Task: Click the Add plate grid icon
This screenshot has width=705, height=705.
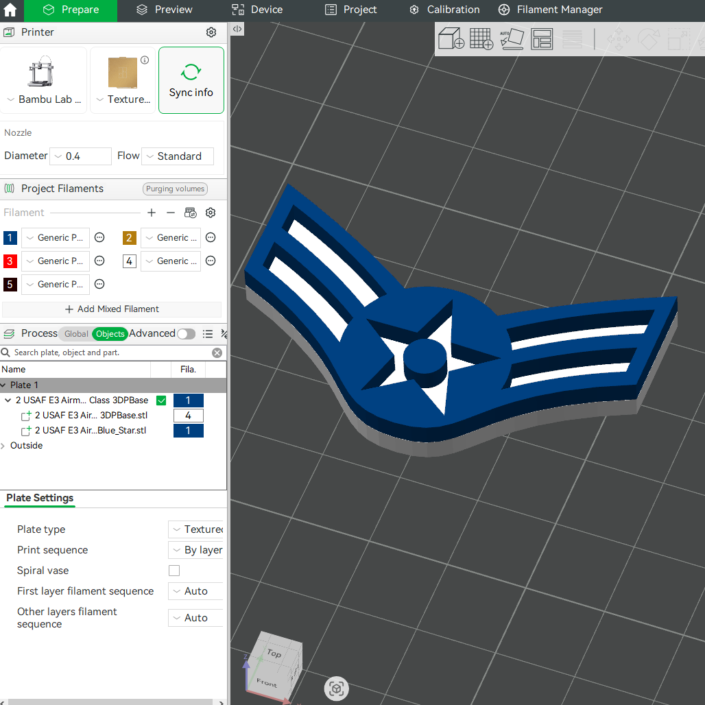Action: coord(481,38)
